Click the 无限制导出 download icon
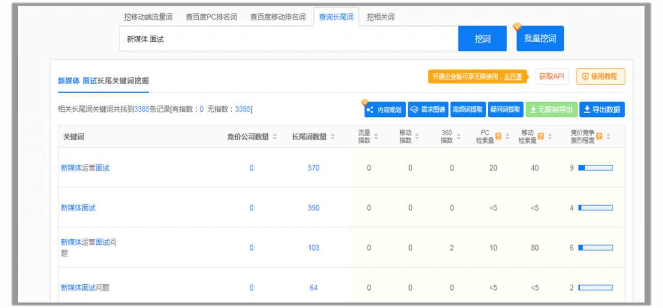Screen dimensions: 663x308 pyautogui.click(x=532, y=110)
